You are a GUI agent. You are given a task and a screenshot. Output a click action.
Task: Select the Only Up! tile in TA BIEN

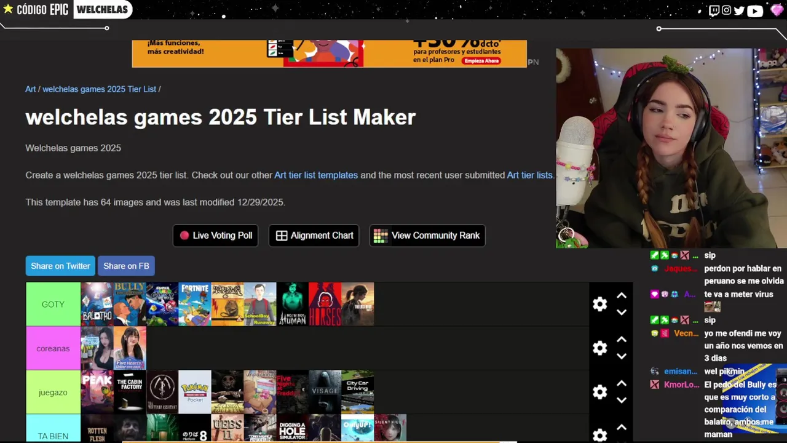pyautogui.click(x=357, y=429)
